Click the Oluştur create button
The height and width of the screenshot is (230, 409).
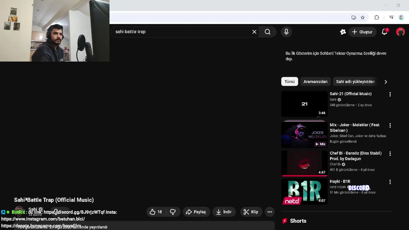click(x=362, y=32)
